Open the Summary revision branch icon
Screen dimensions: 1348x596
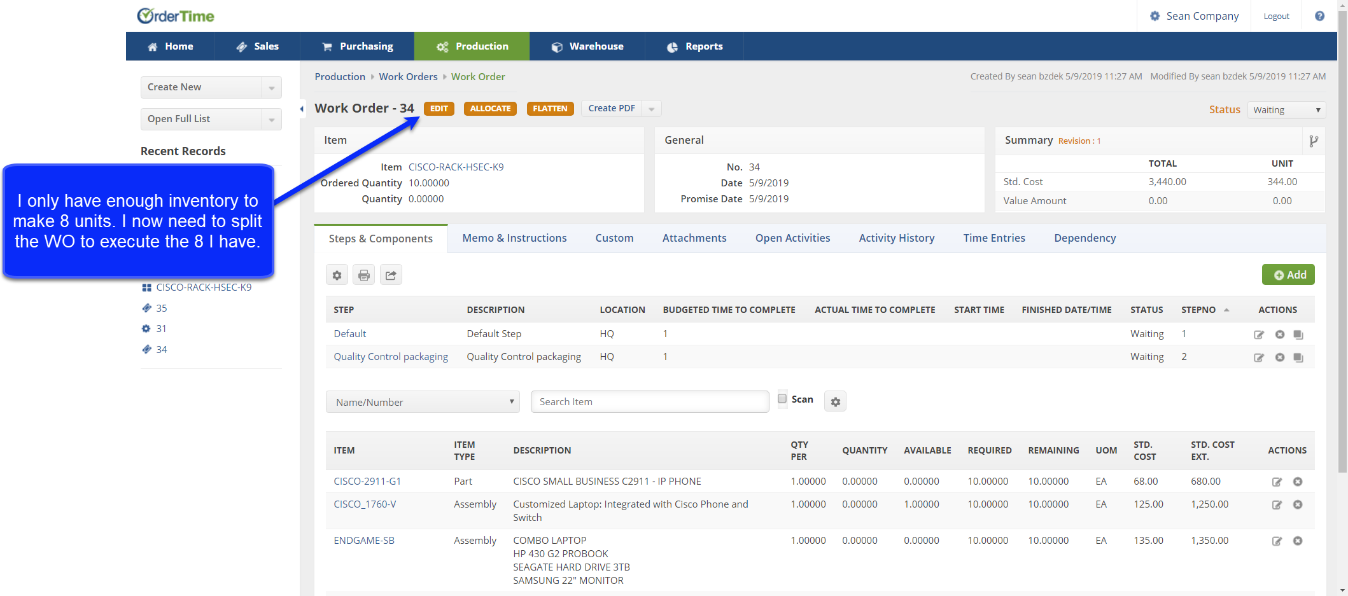(1314, 141)
